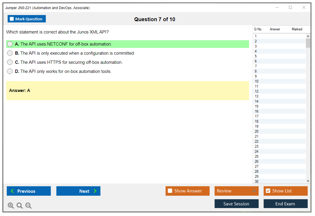315x216 pixels.
Task: Click the reset zoom magnifier icon
Action: pos(20,206)
